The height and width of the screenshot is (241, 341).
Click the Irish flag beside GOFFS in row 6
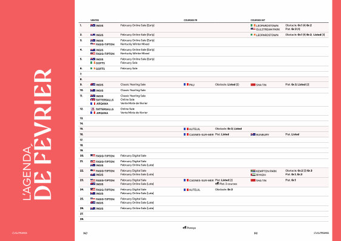pos(93,69)
